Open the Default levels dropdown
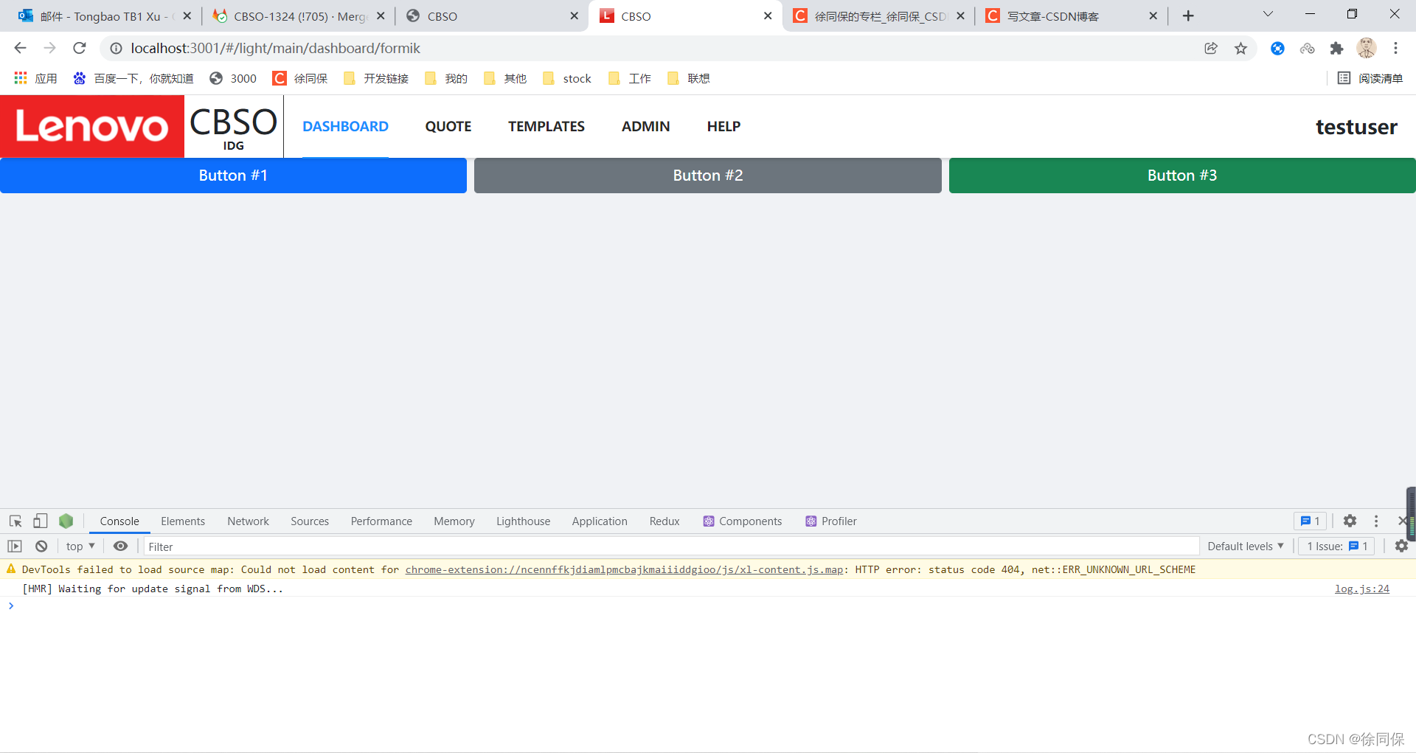Viewport: 1416px width, 753px height. [x=1245, y=546]
